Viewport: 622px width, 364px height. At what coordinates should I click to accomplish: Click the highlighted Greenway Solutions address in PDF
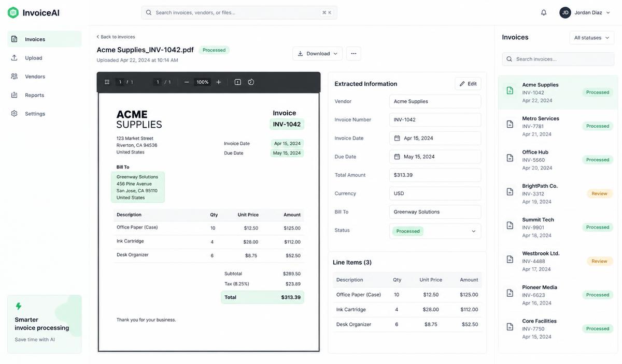[x=138, y=187]
